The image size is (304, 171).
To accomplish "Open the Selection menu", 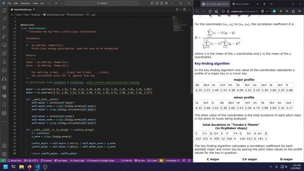I will pyautogui.click(x=25, y=3).
